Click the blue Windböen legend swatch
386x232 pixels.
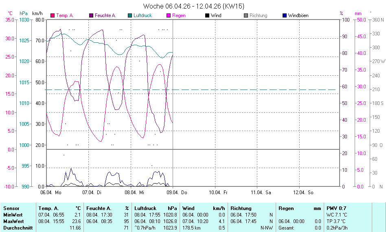coord(285,15)
